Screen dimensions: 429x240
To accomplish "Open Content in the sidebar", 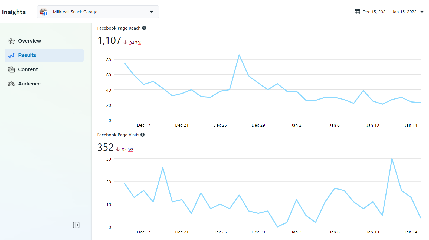I will pyautogui.click(x=44, y=69).
